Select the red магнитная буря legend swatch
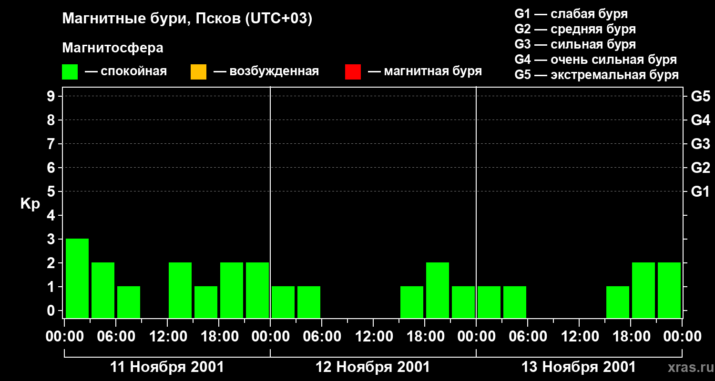The width and height of the screenshot is (715, 381). point(353,72)
